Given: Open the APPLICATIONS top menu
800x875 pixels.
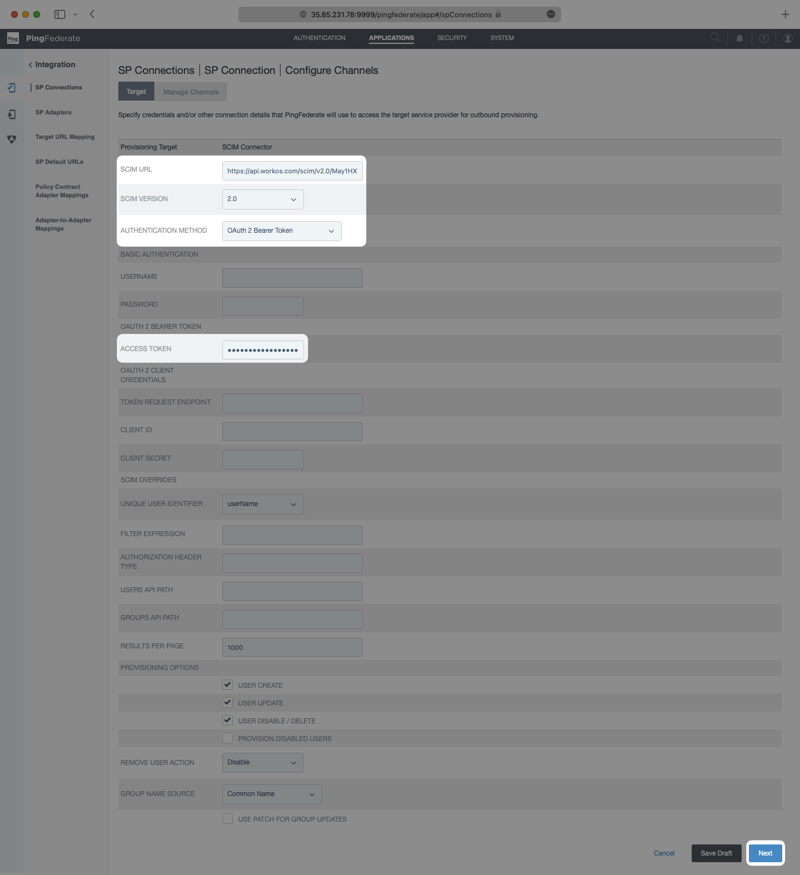Looking at the screenshot, I should click(x=391, y=38).
